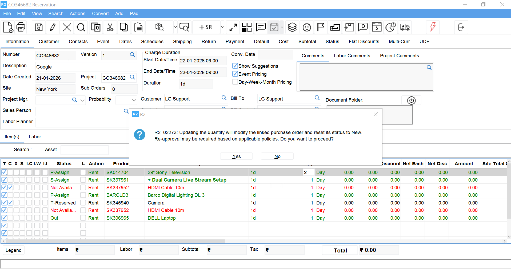Click the Asset search input field
Image resolution: width=511 pixels, height=269 pixels.
click(x=85, y=150)
